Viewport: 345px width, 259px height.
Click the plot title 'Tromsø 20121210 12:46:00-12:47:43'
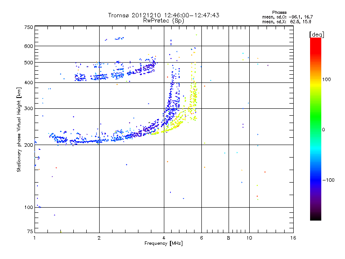[163, 15]
